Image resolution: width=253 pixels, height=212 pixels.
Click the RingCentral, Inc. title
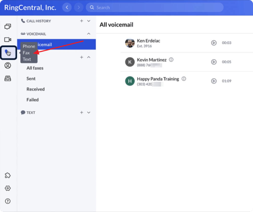click(x=30, y=8)
